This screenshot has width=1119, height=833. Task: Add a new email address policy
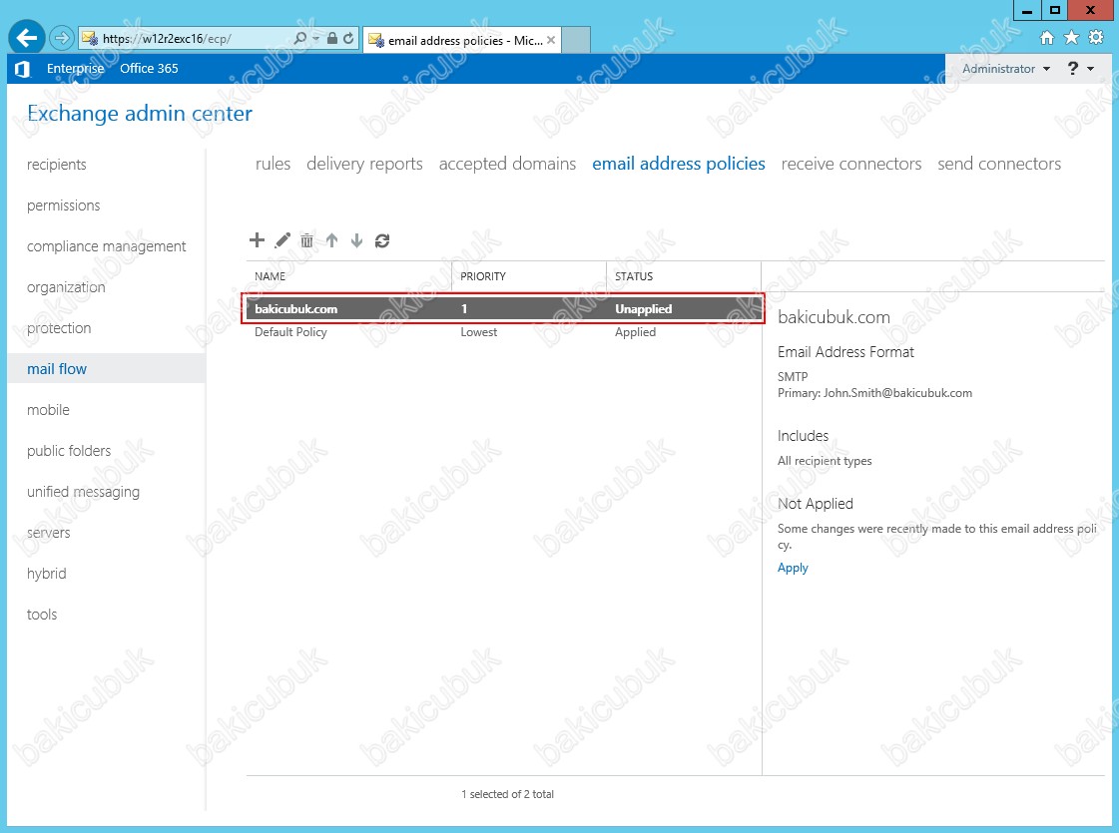[x=257, y=240]
